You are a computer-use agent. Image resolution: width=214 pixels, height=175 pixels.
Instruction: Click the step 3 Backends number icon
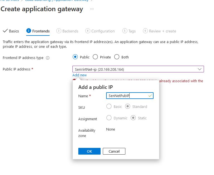pyautogui.click(x=59, y=31)
